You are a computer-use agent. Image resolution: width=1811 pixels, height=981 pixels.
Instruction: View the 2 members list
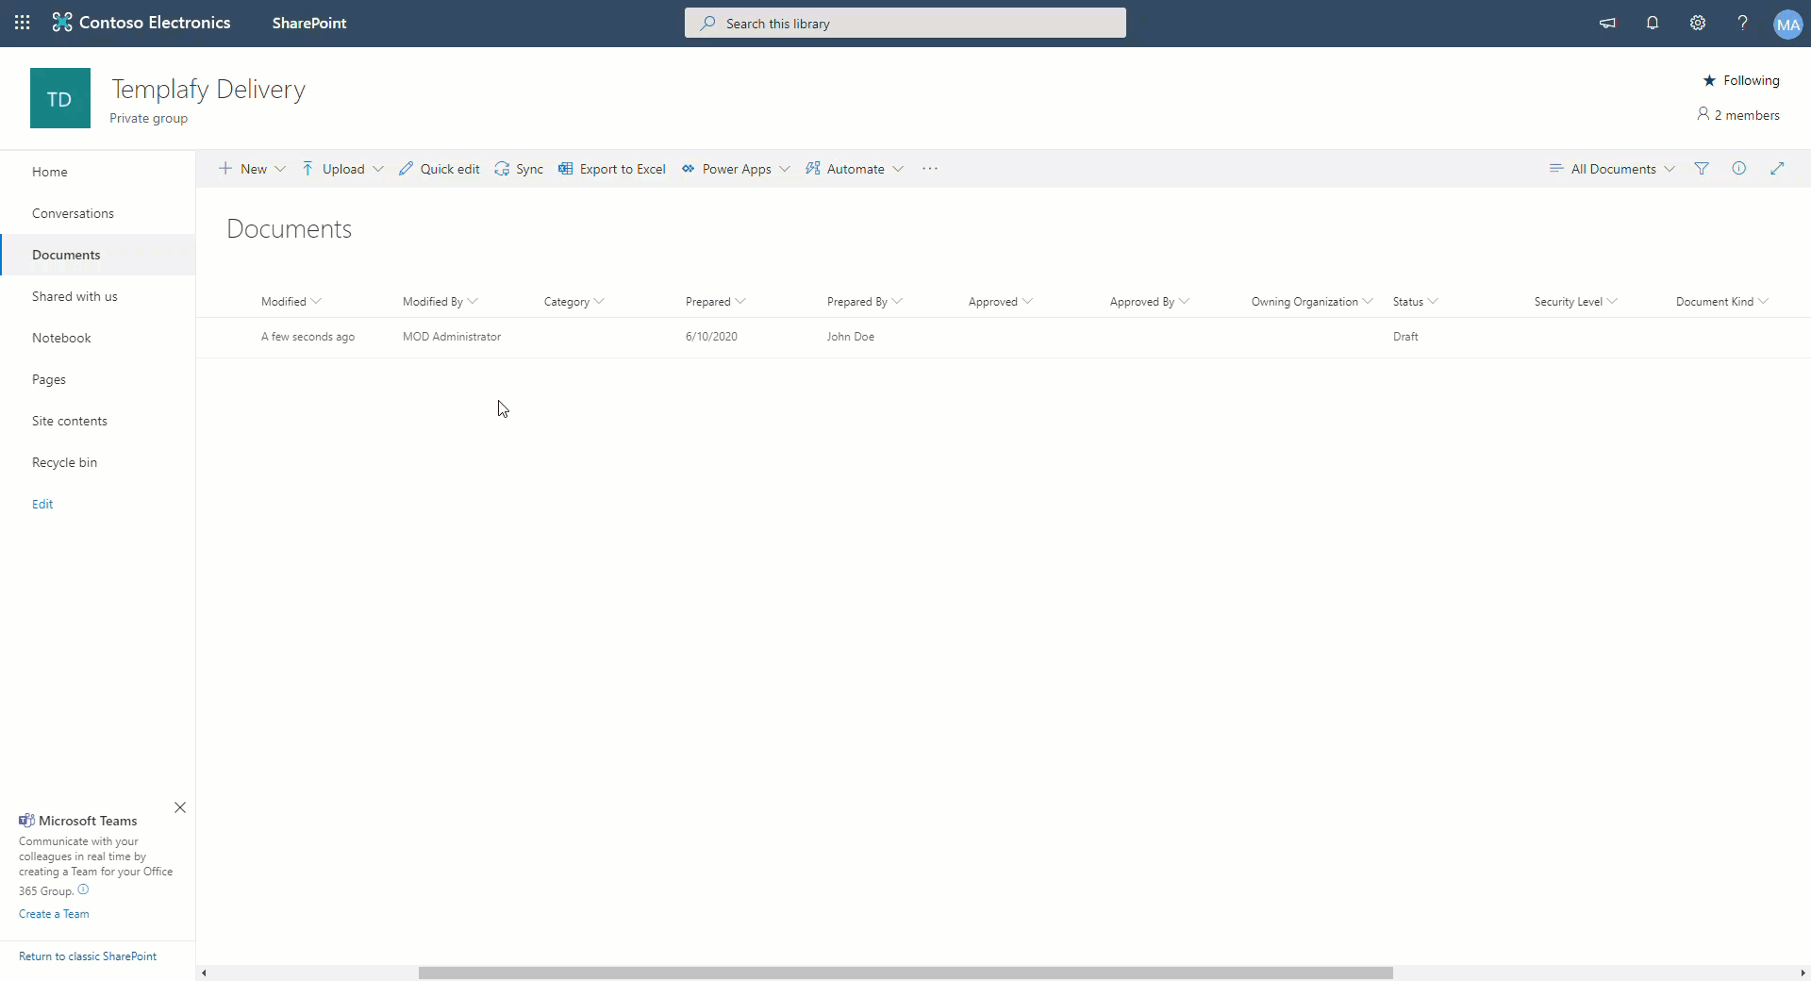click(1738, 115)
